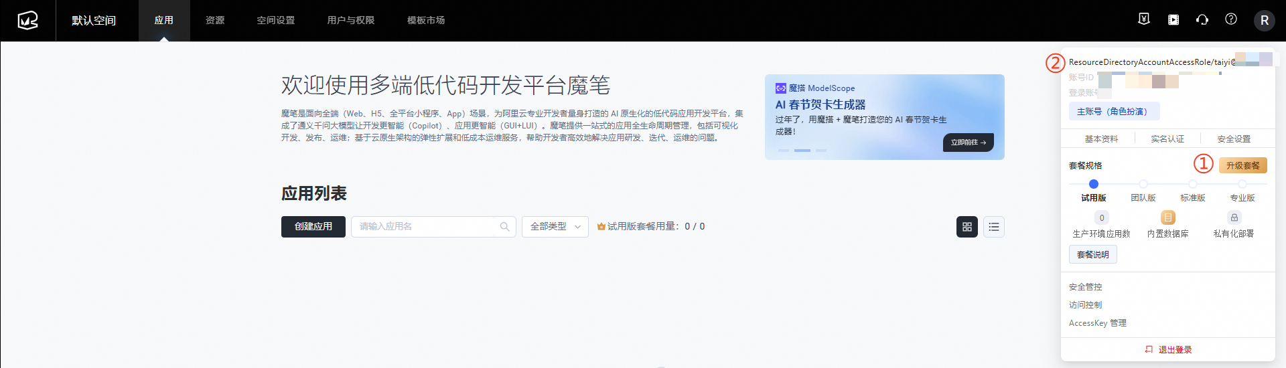Screen dimensions: 1286x368
Task: Select second carousel indicator in banner
Action: (x=802, y=151)
